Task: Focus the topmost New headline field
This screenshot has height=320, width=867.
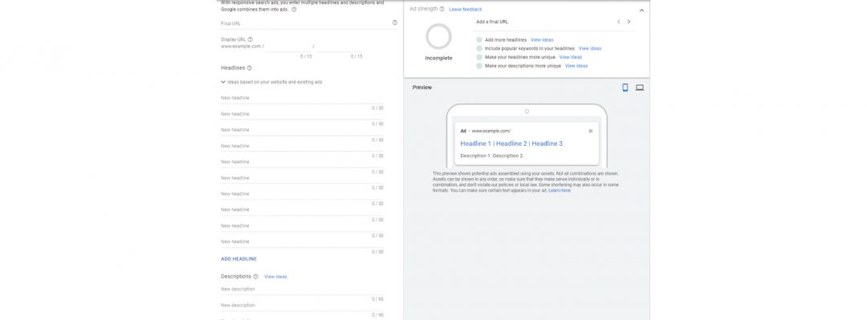Action: point(302,98)
